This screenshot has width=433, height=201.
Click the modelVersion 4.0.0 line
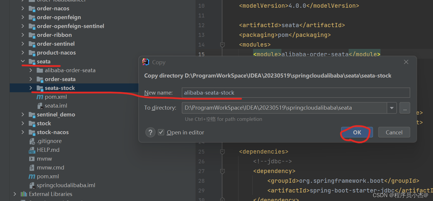pos(299,6)
